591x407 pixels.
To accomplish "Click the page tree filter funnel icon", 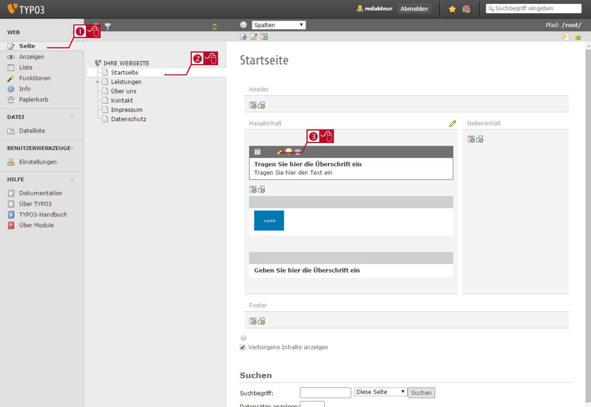I will (x=108, y=26).
